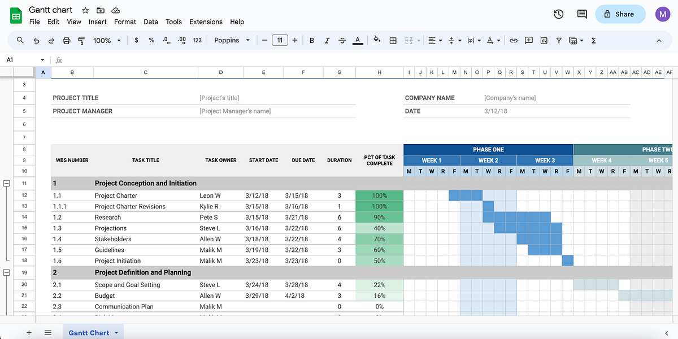Format value as currency
This screenshot has width=678, height=339.
click(136, 40)
